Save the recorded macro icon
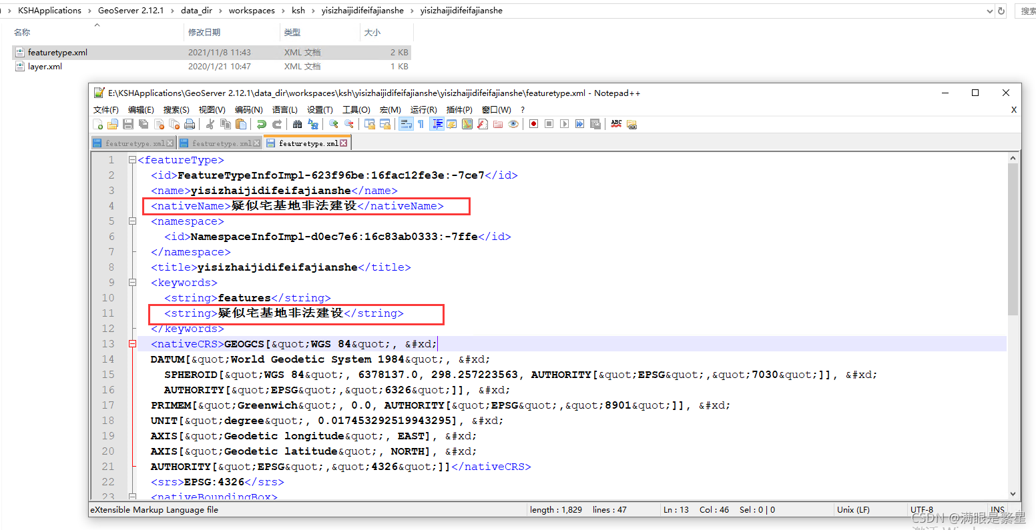Viewport: 1036px width, 530px height. click(595, 124)
